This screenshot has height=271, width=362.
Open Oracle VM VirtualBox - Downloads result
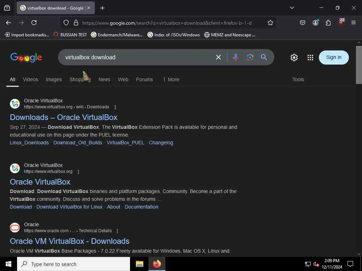coord(70,241)
